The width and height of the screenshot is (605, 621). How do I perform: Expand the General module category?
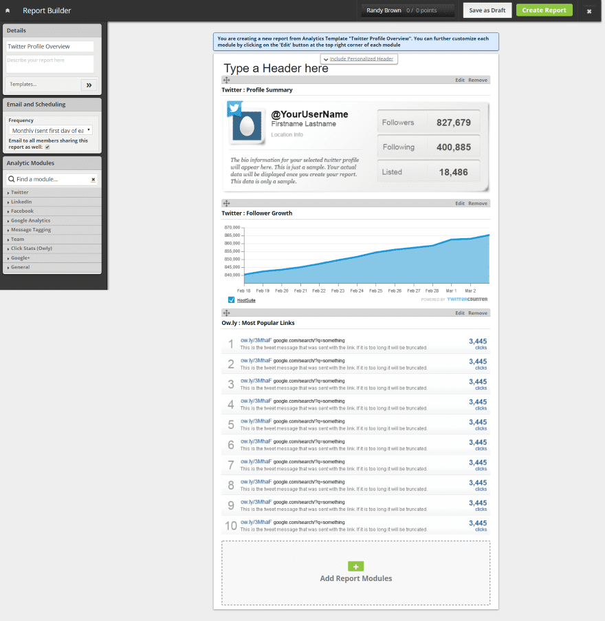click(x=52, y=267)
